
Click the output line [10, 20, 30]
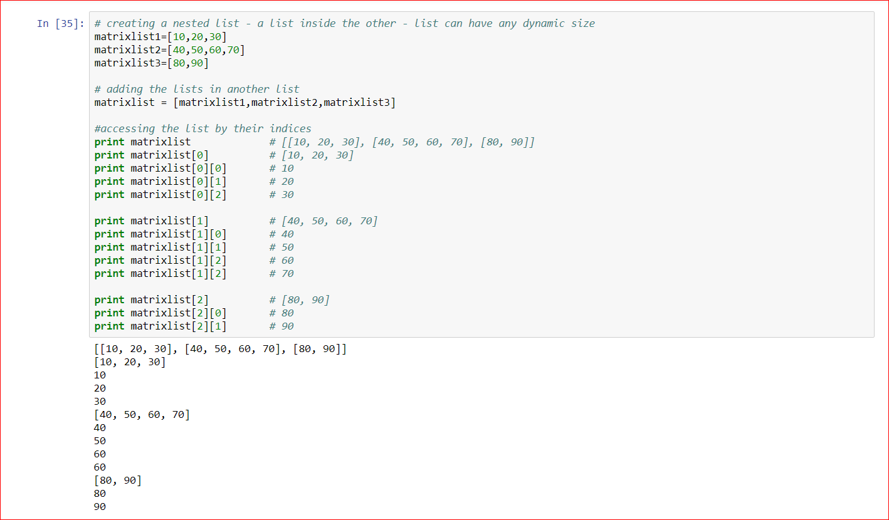(130, 362)
